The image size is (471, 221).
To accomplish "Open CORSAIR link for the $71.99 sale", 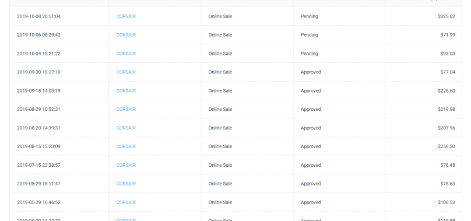I will tap(126, 35).
